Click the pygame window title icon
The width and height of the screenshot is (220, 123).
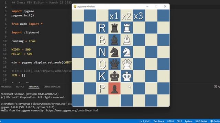tap(75, 6)
